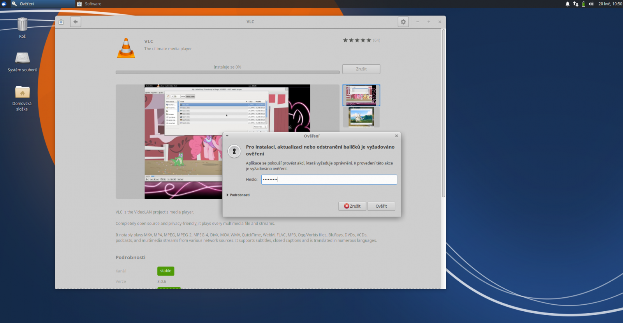This screenshot has height=323, width=623.
Task: Open the clock showing 20 kvě, 10:50
Action: pos(610,4)
